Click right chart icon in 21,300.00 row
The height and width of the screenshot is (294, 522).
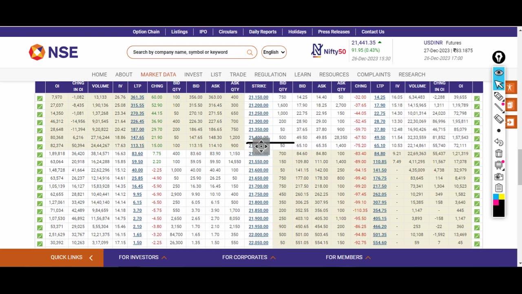477,122
